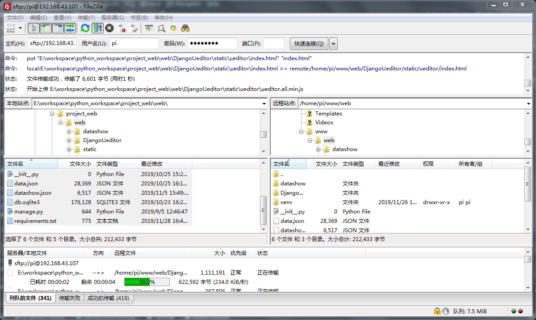Switch to 列队的文件 (341) tab
This screenshot has height=320, width=536.
pos(30,298)
